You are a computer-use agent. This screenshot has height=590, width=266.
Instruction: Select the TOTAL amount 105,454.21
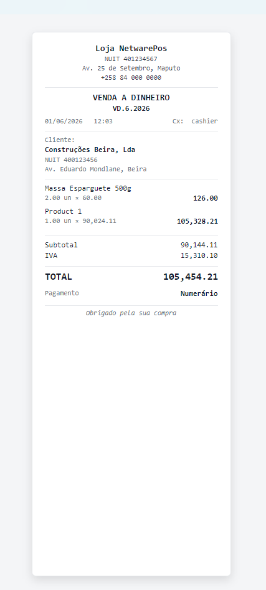tap(191, 277)
